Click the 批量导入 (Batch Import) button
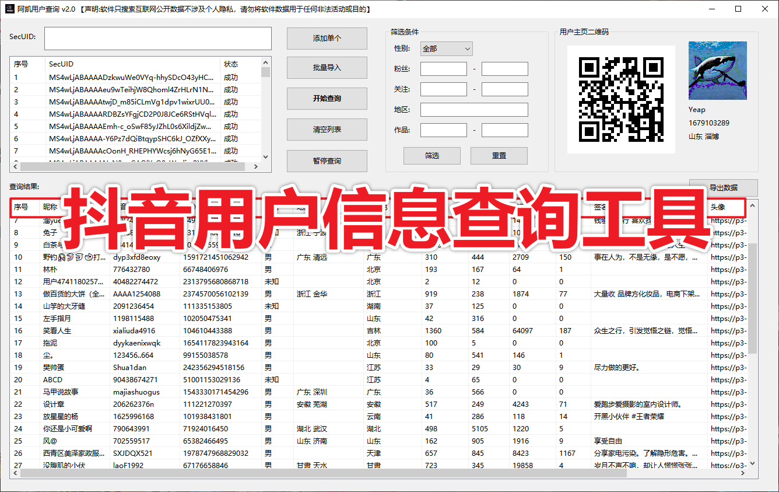The width and height of the screenshot is (779, 492). coord(327,68)
